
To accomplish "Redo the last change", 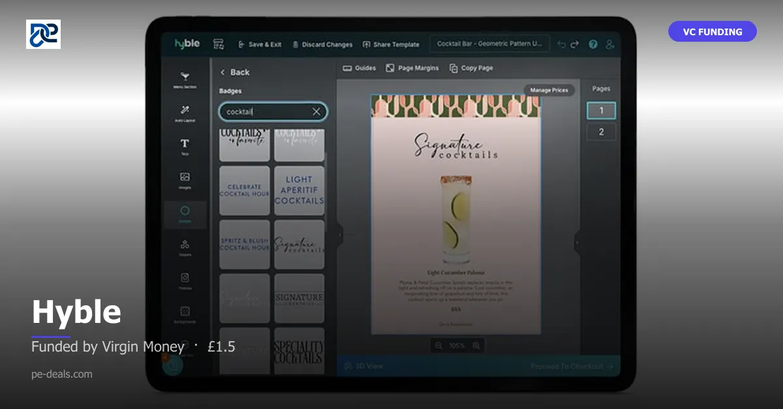I will [575, 44].
